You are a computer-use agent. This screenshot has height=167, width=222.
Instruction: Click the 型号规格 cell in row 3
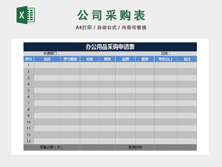[70, 78]
